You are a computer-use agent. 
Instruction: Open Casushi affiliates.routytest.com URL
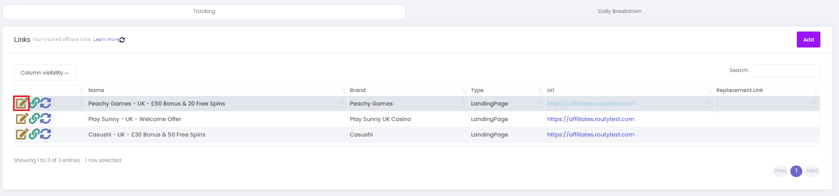pos(590,134)
